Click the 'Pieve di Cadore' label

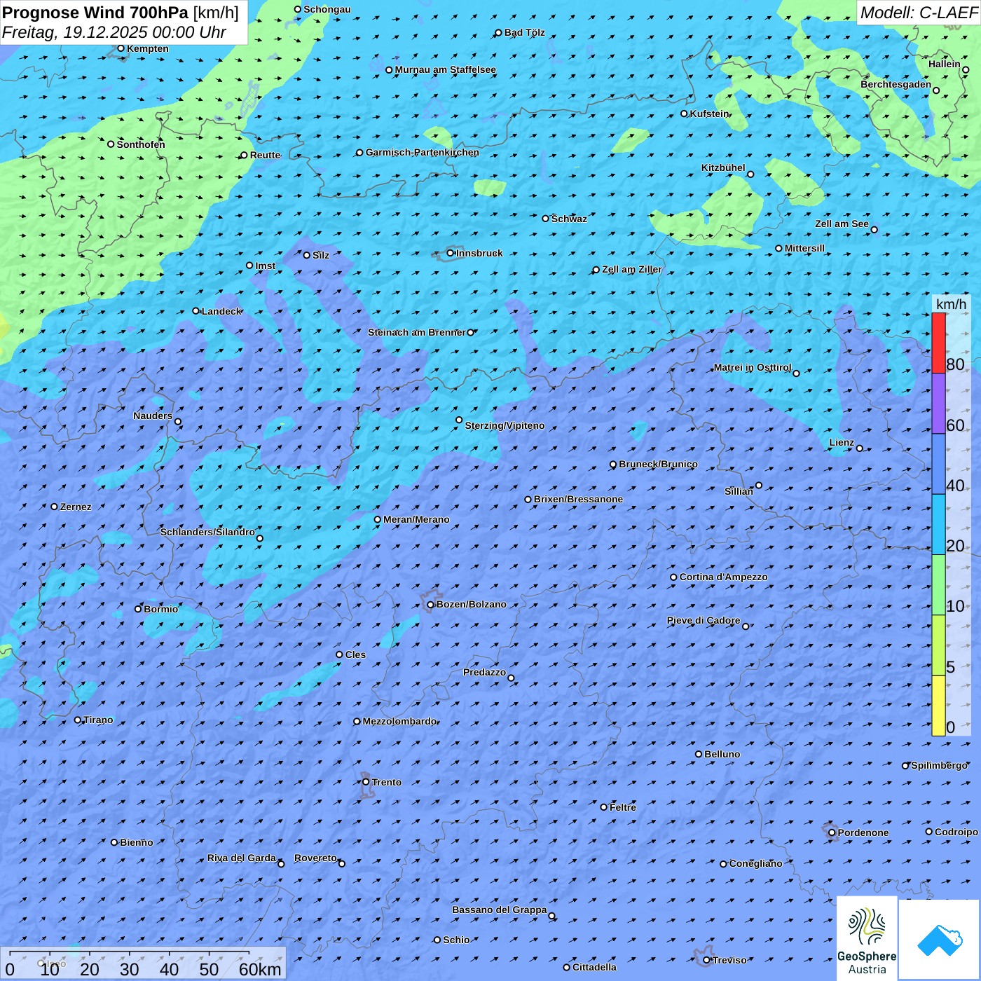703,620
